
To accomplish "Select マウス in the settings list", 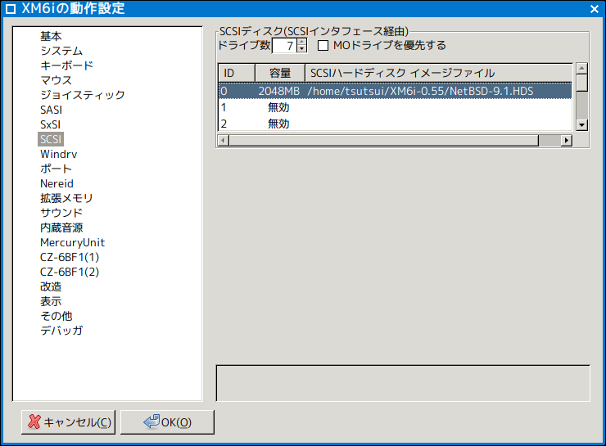I will point(56,80).
